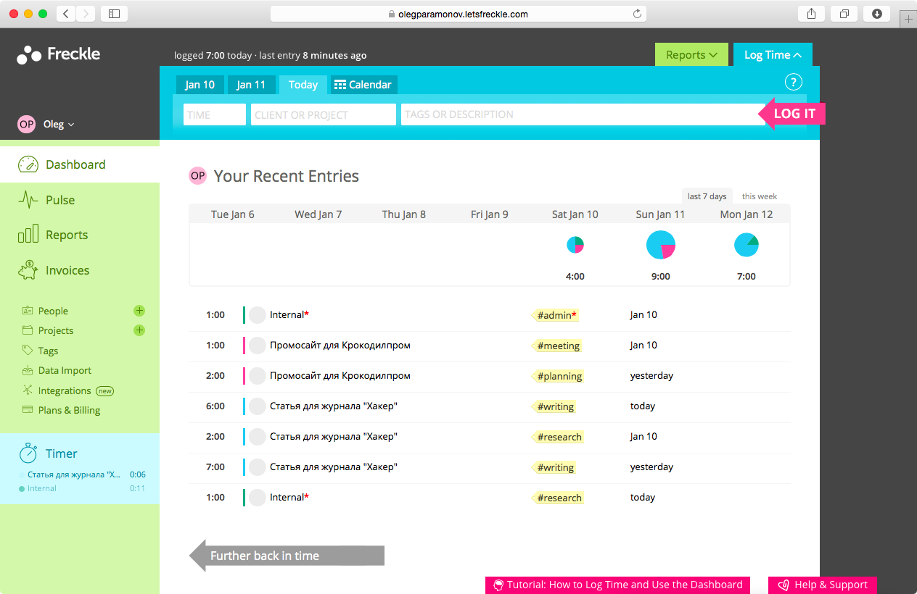Image resolution: width=917 pixels, height=594 pixels.
Task: Select the 7:00 Статья для журнала entry
Action: pyautogui.click(x=489, y=467)
